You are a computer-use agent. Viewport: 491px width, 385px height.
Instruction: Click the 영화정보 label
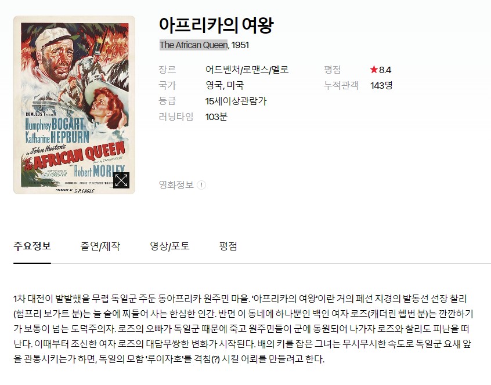[176, 185]
